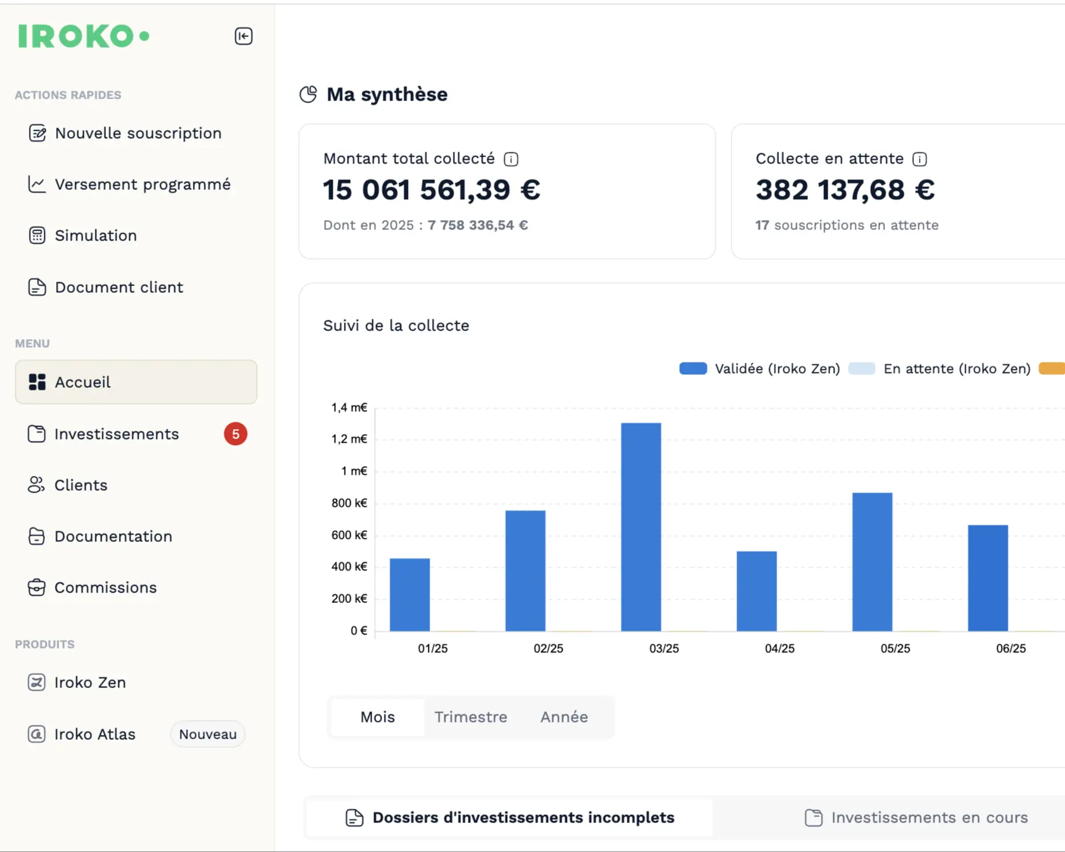Click the 03/25 bar in the chart
The height and width of the screenshot is (852, 1065).
tap(641, 527)
